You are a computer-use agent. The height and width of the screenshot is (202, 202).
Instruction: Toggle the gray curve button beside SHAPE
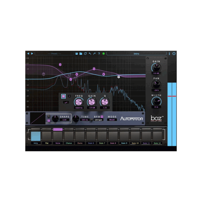tap(49, 116)
